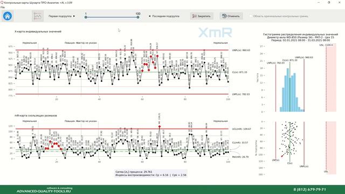Click the histogram title text

click(300, 37)
